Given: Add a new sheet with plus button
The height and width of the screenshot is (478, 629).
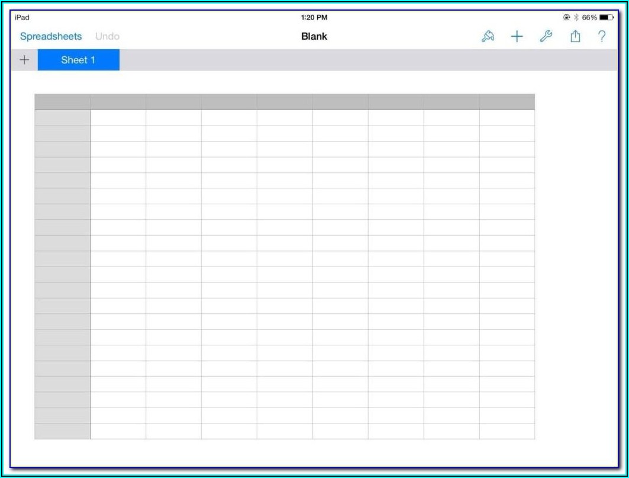Looking at the screenshot, I should coord(24,60).
